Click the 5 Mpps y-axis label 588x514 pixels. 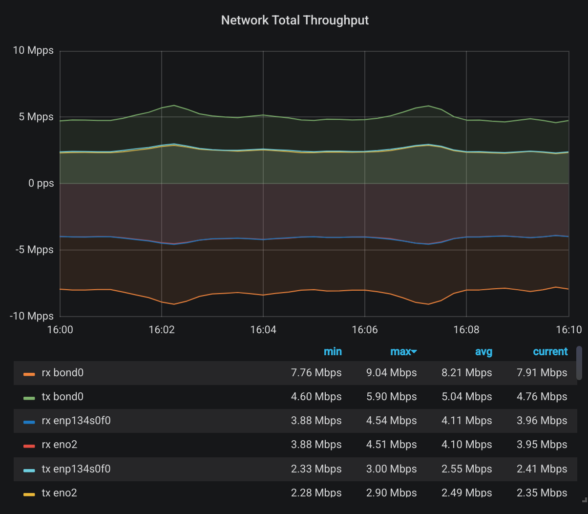pos(35,117)
